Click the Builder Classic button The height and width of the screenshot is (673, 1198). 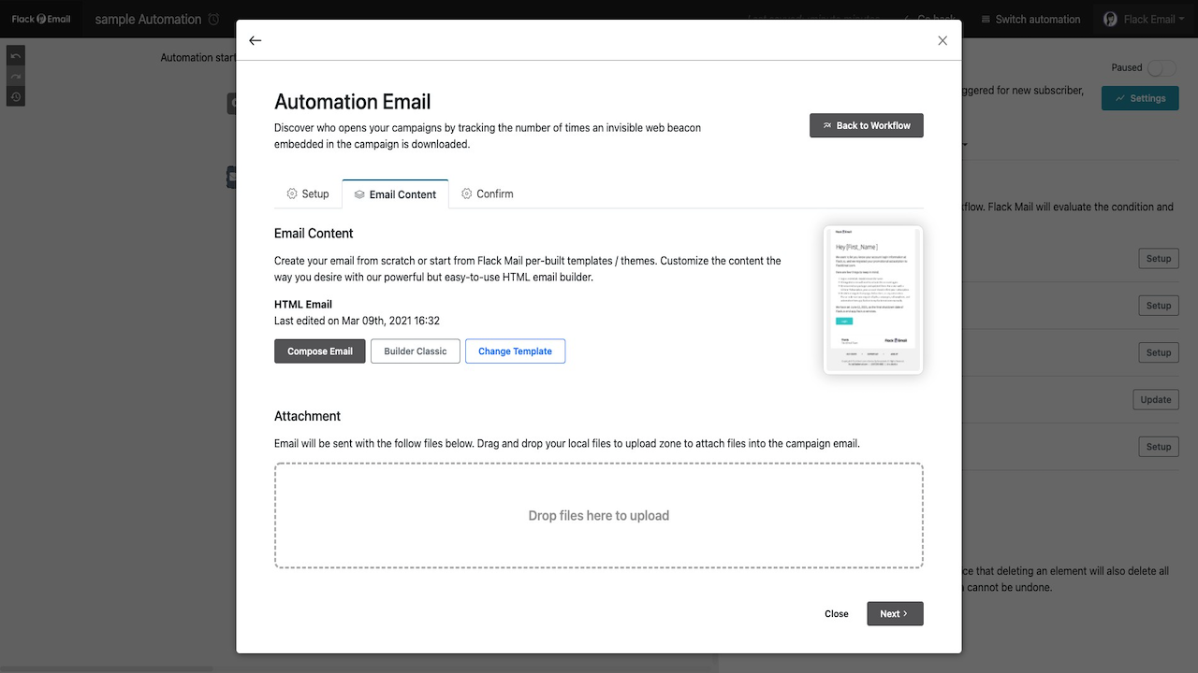tap(416, 351)
